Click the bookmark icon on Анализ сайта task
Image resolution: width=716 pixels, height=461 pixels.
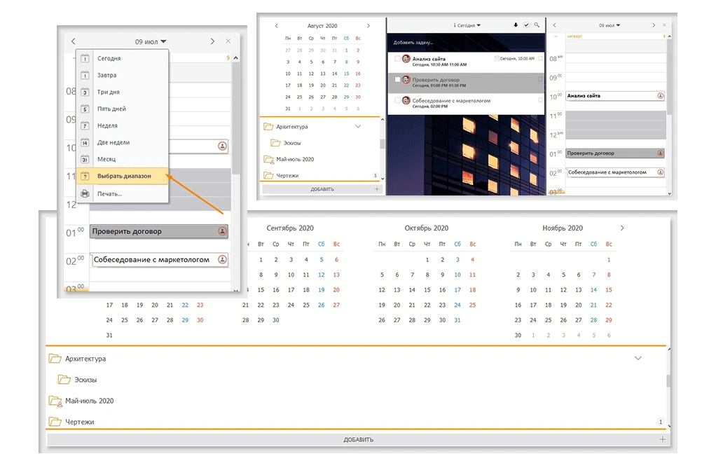(x=540, y=60)
